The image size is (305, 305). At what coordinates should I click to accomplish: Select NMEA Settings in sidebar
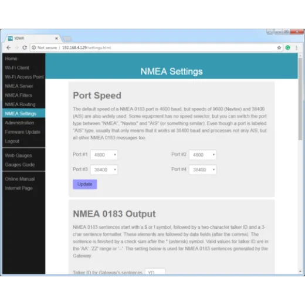coord(24,113)
